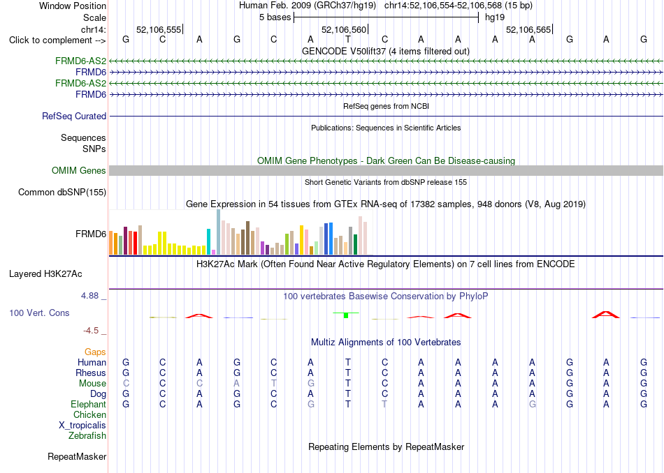This screenshot has height=473, width=664.
Task: Open the Layered H3K27Ac track label
Action: click(x=45, y=274)
